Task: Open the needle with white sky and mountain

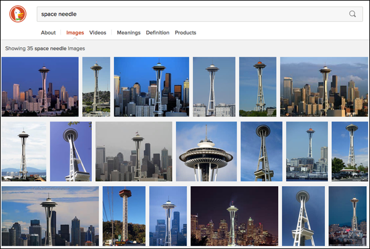Action: 23,151
